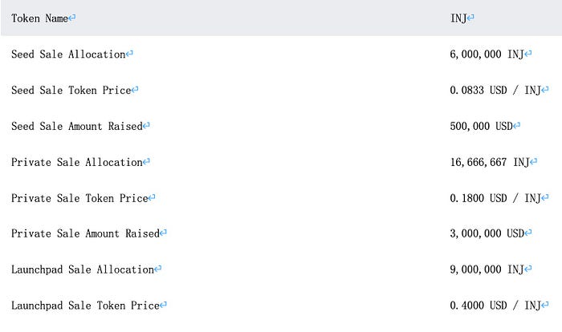This screenshot has width=562, height=332.
Task: Click the 0.0833 USD / INJ value
Action: (x=495, y=91)
